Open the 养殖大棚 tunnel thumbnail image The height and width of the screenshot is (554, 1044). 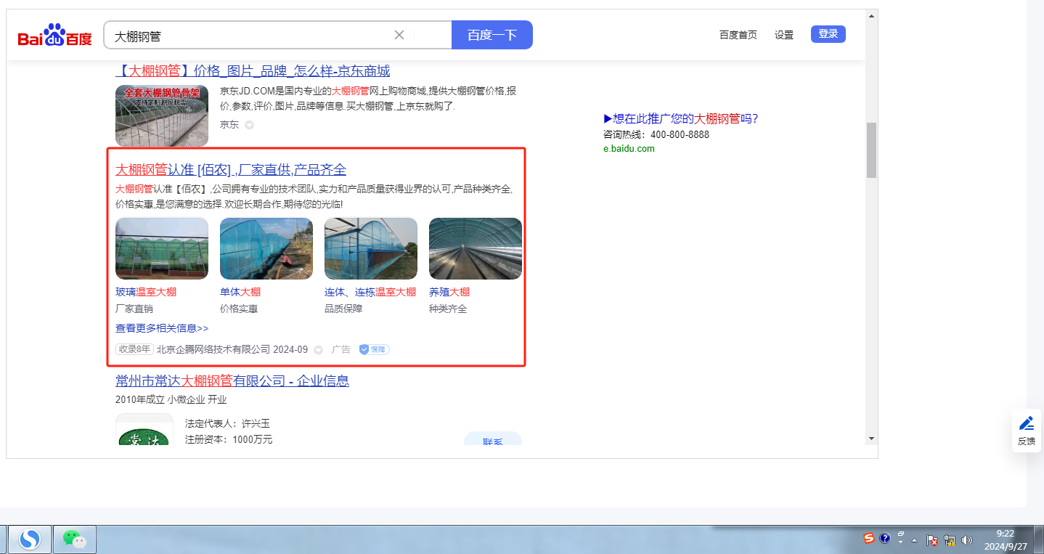pyautogui.click(x=476, y=248)
